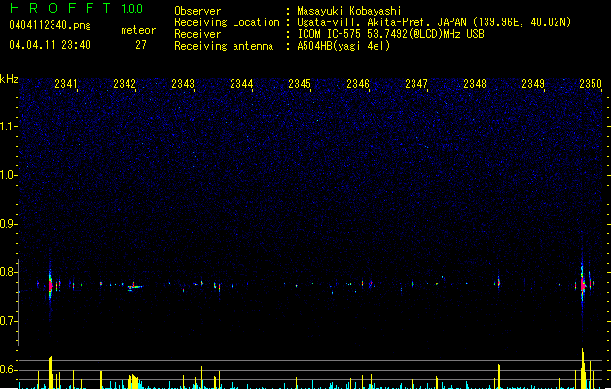Screen dimensions: 612x389
Task: Click the 0.9 kHz frequency label
Action: [x=8, y=224]
